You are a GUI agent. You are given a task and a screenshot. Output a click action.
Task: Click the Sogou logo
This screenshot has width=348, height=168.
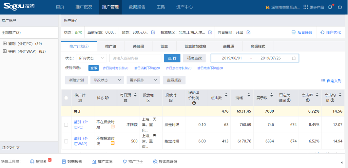19,6
